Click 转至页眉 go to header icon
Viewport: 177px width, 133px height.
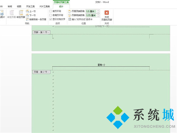tap(12, 13)
